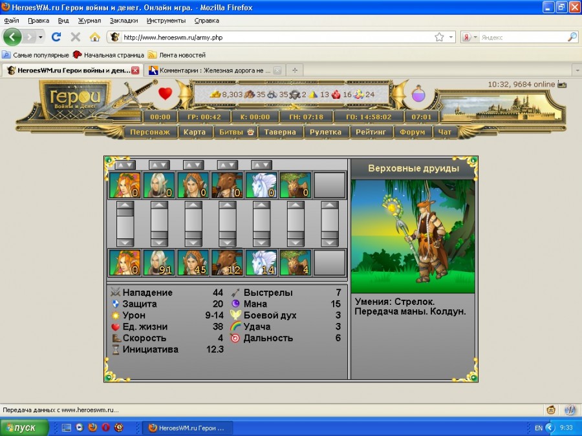Open the Firefox Home page icon
The width and height of the screenshot is (582, 436).
[94, 37]
